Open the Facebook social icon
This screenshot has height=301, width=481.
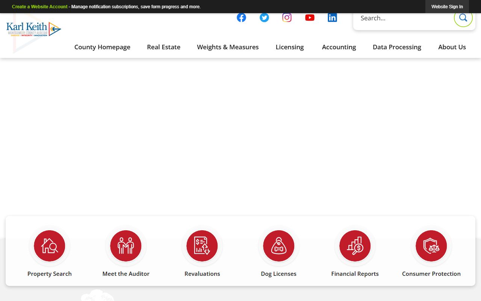point(241,18)
